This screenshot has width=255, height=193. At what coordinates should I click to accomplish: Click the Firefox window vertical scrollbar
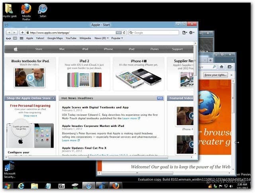point(233,98)
